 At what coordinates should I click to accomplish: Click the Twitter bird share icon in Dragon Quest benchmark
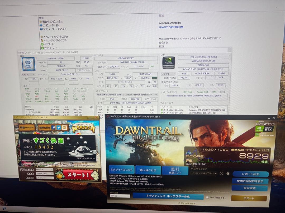point(59,127)
